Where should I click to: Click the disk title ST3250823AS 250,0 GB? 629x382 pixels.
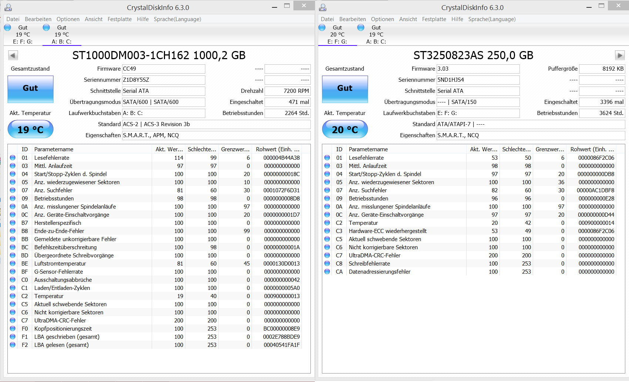pos(474,55)
